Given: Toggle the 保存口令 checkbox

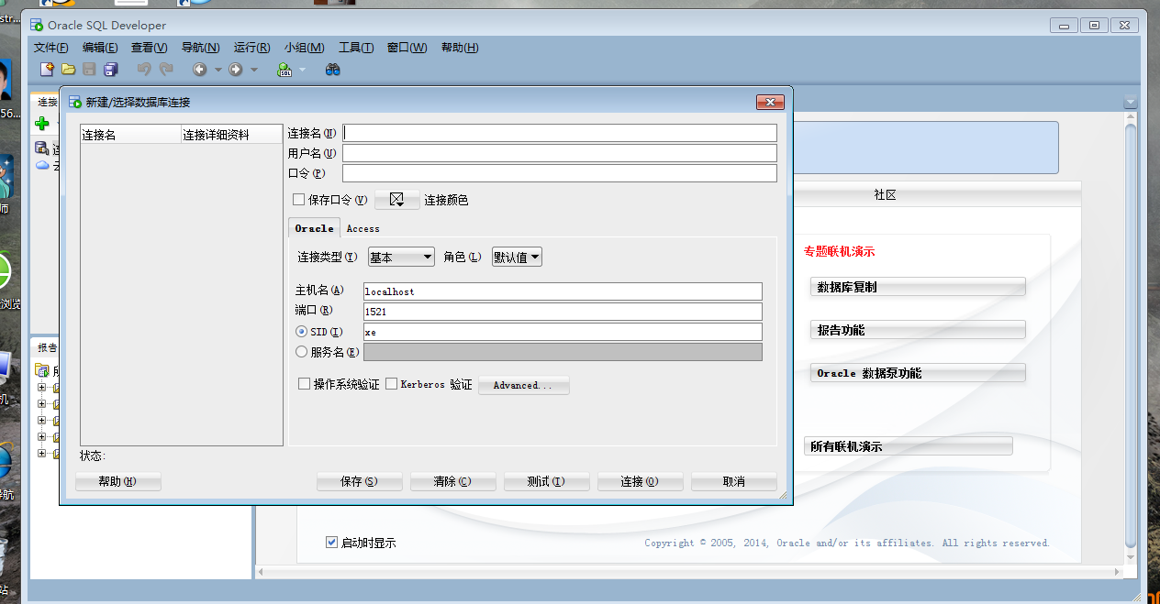Looking at the screenshot, I should pyautogui.click(x=298, y=199).
